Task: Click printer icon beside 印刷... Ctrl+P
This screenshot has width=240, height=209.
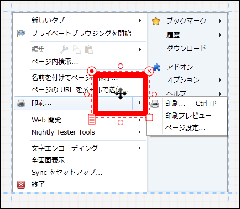Action: 155,104
